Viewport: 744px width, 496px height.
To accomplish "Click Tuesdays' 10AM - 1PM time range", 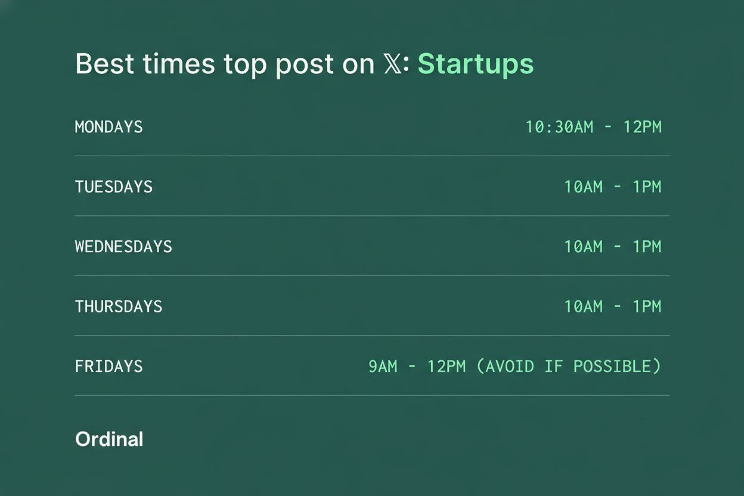I will [x=613, y=187].
